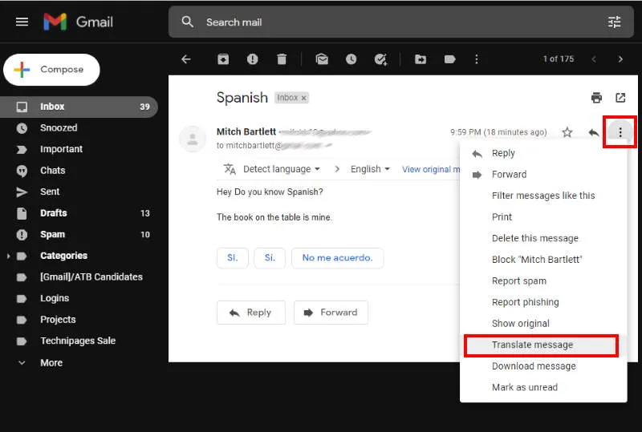Open English target language dropdown
The width and height of the screenshot is (642, 432).
(370, 169)
